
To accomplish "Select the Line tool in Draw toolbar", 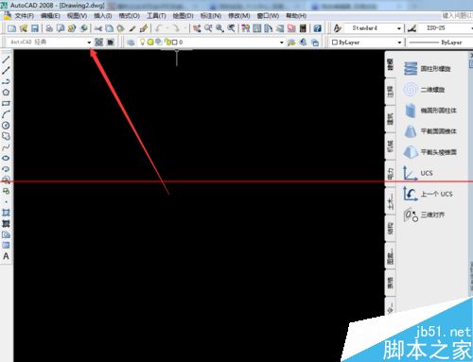I will point(6,60).
